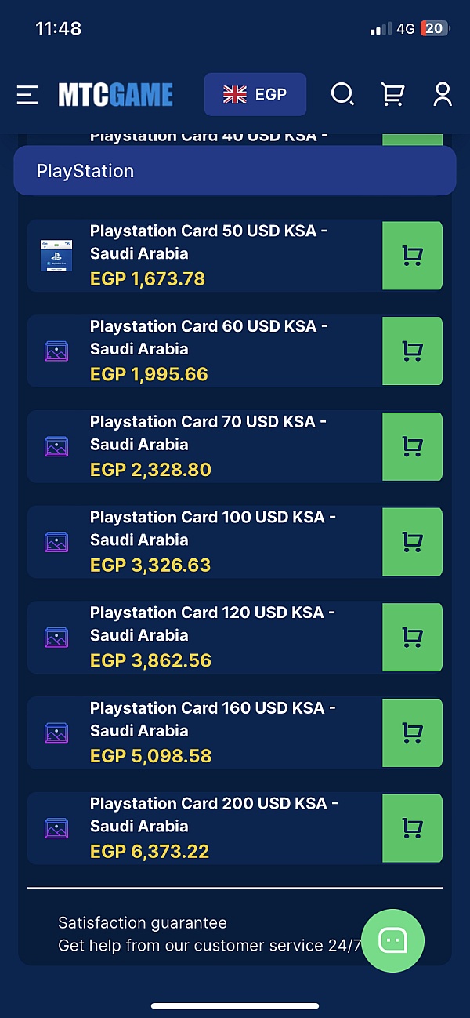Tap the EGP 3,862.56 price text
This screenshot has height=1018, width=470.
150,660
